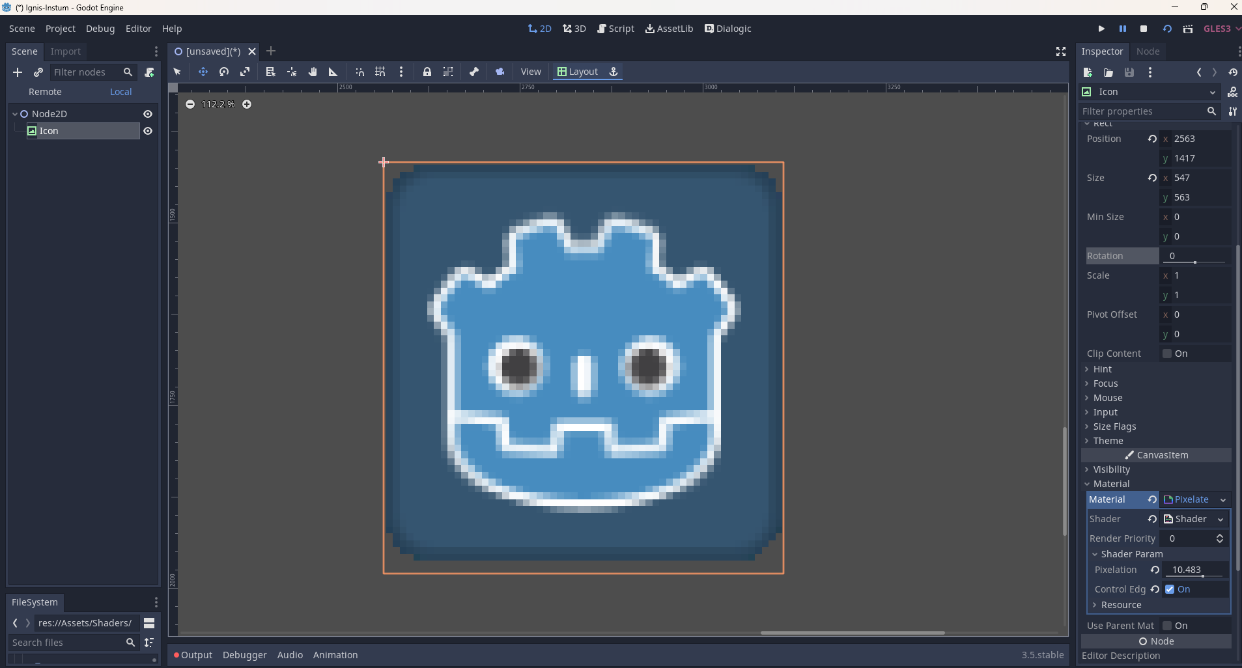Add a new node to scene
The width and height of the screenshot is (1242, 668).
point(18,72)
